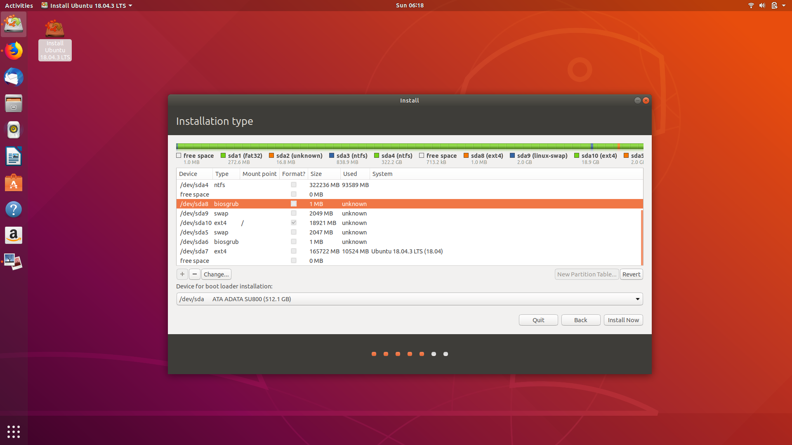The height and width of the screenshot is (445, 792).
Task: Launch Rhythmbox from the dock
Action: (14, 130)
